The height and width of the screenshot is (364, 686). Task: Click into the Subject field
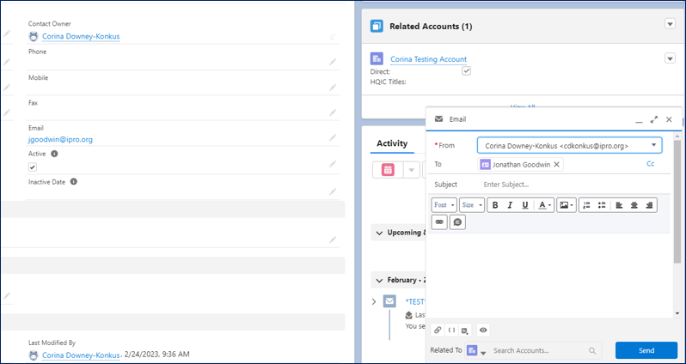pos(576,185)
